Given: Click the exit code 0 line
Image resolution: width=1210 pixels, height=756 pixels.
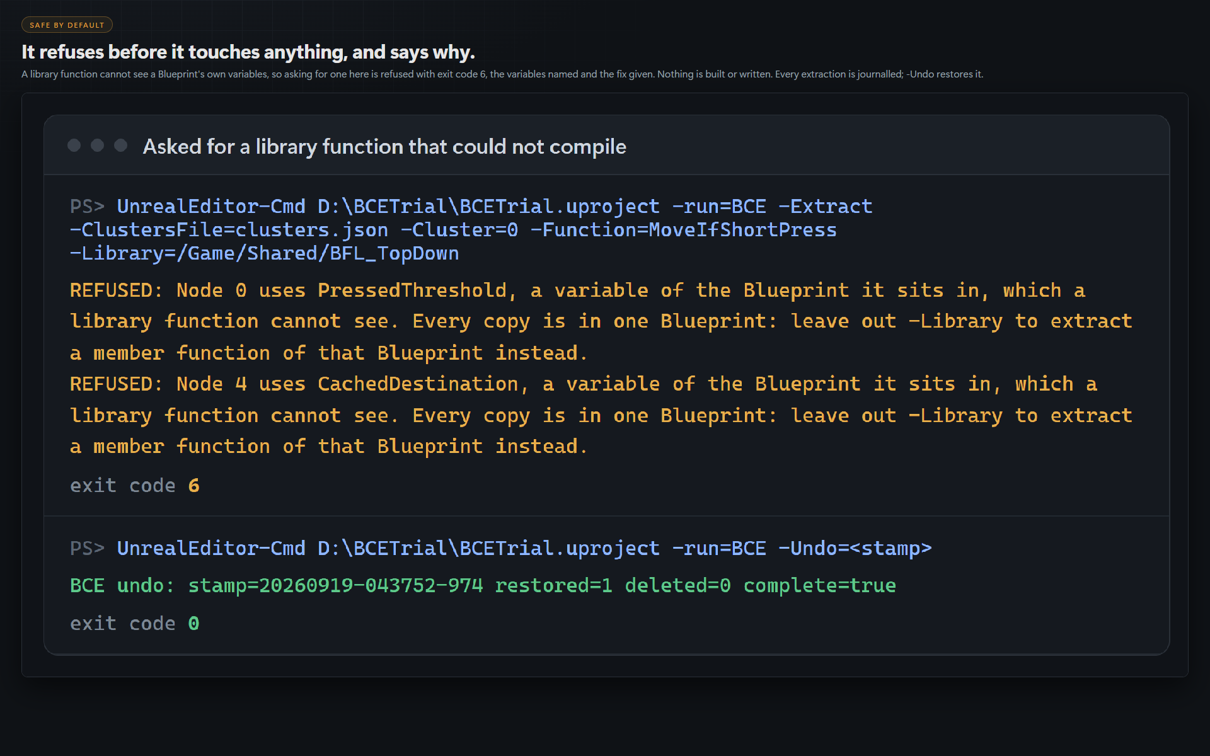Looking at the screenshot, I should (135, 623).
